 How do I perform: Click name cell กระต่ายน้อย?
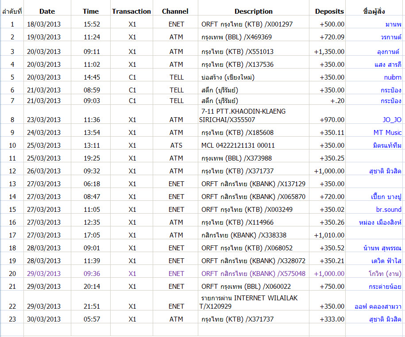[x=385, y=287]
